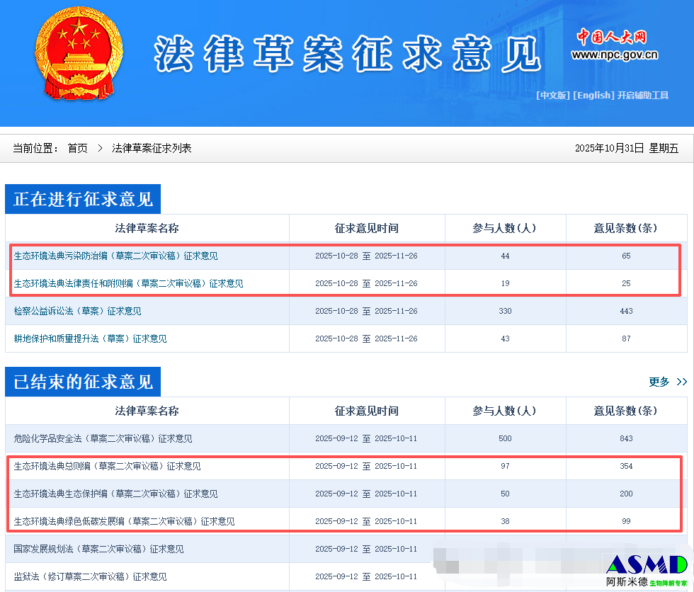Select the 正在进行征求意见 section header
The image size is (694, 592).
pos(83,199)
